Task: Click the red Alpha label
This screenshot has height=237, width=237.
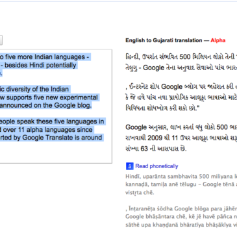Action: coord(218,40)
